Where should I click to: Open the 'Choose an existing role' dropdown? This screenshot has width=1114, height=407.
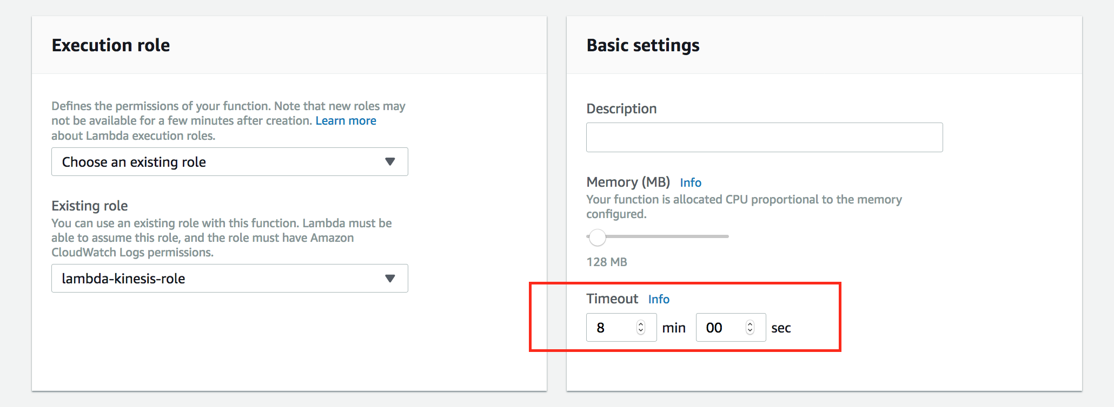229,162
